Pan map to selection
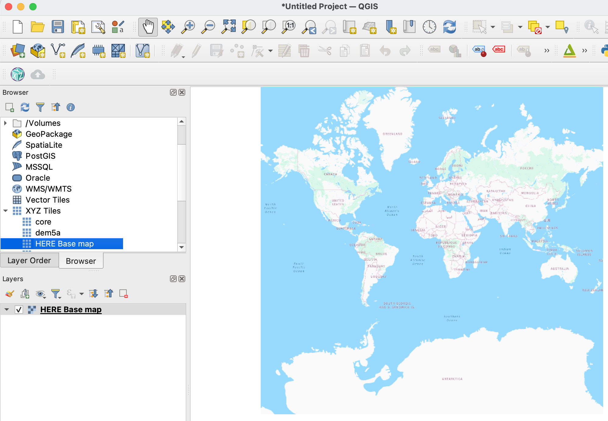608x421 pixels. pos(168,27)
